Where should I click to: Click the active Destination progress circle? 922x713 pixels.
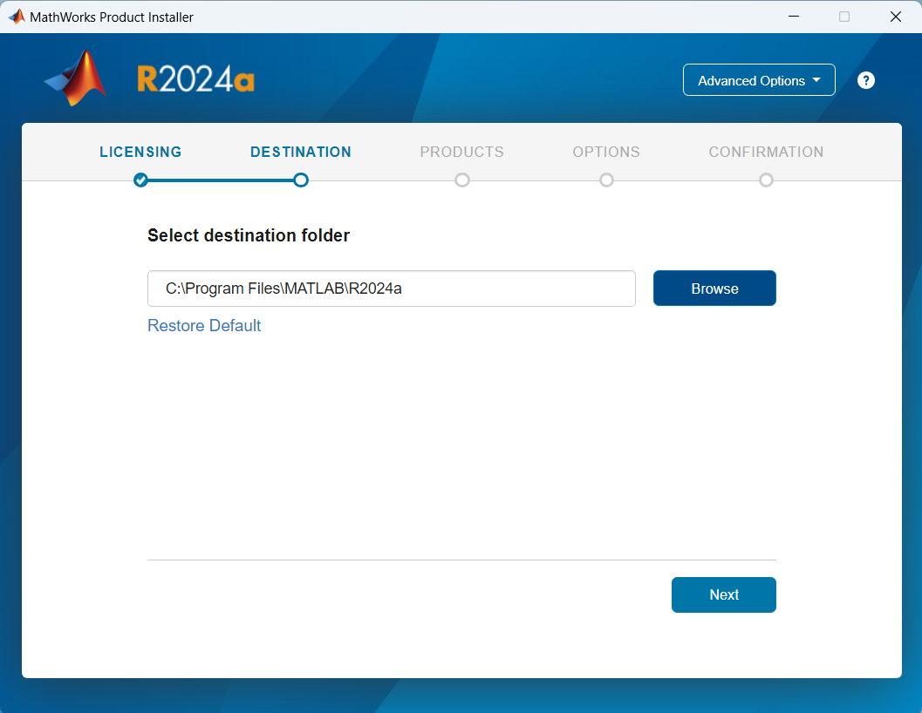click(x=301, y=180)
